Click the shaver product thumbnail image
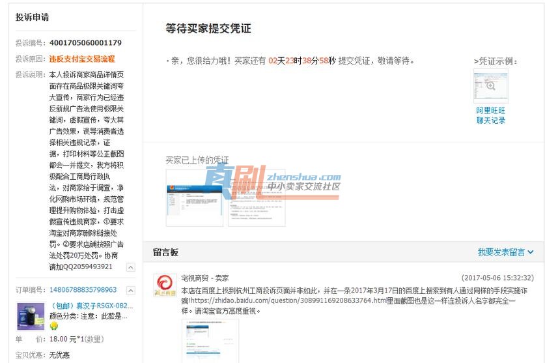 (x=31, y=316)
